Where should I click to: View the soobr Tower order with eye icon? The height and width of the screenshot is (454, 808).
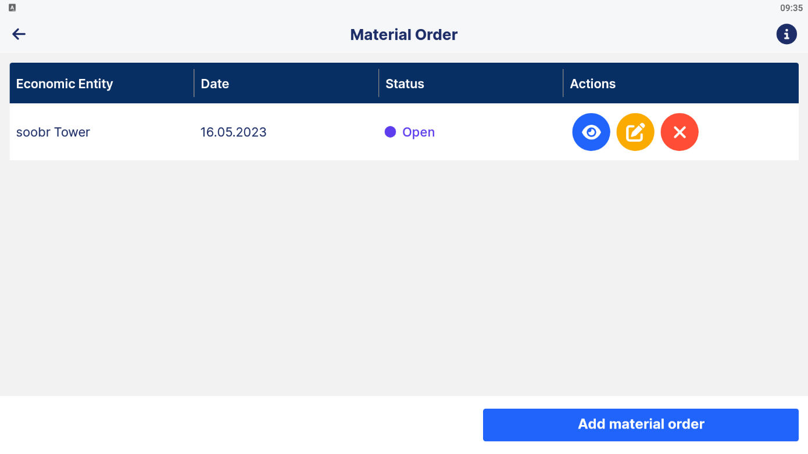(591, 132)
